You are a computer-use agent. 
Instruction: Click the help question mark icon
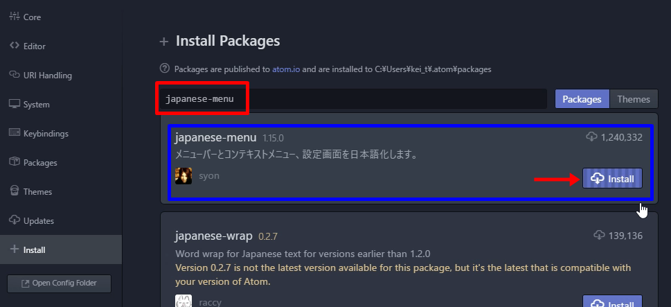[x=164, y=68]
